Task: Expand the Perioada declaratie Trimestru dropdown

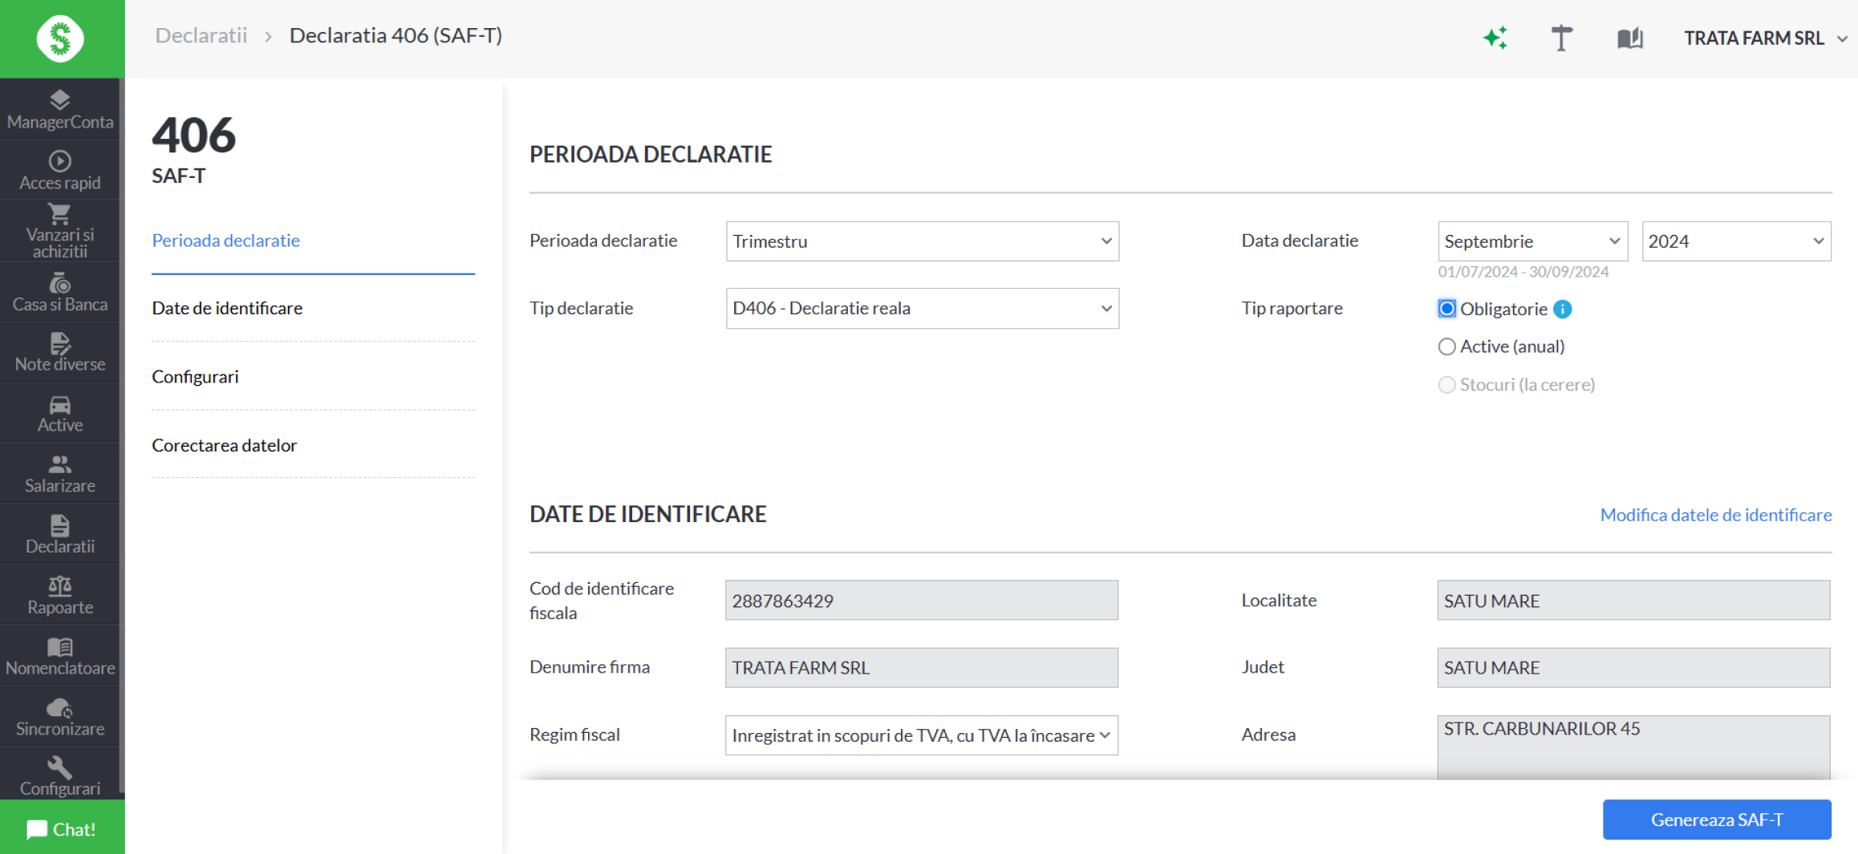Action: pyautogui.click(x=923, y=241)
